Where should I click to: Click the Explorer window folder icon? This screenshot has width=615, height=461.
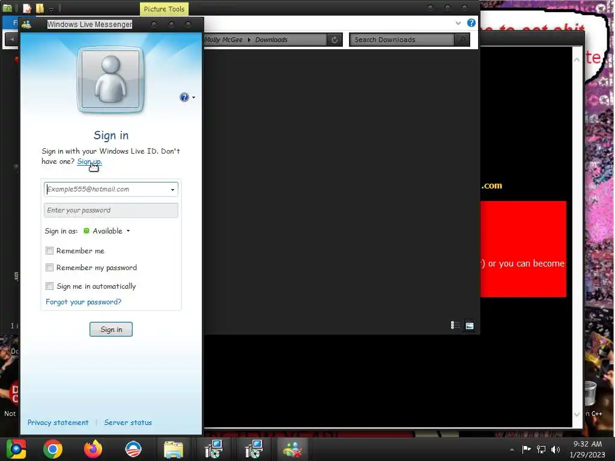pos(7,8)
